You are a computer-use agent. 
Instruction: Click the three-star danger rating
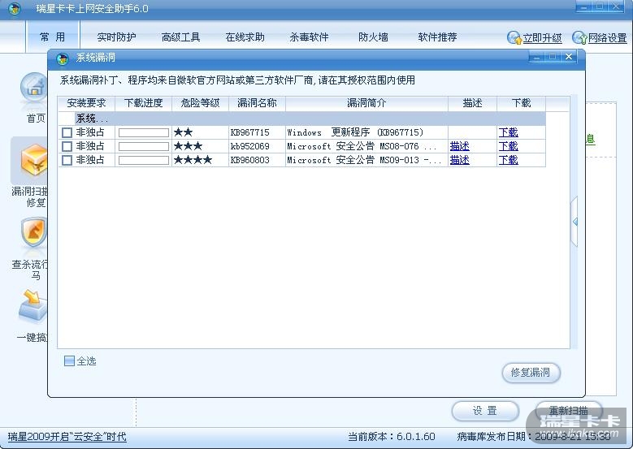pos(189,146)
